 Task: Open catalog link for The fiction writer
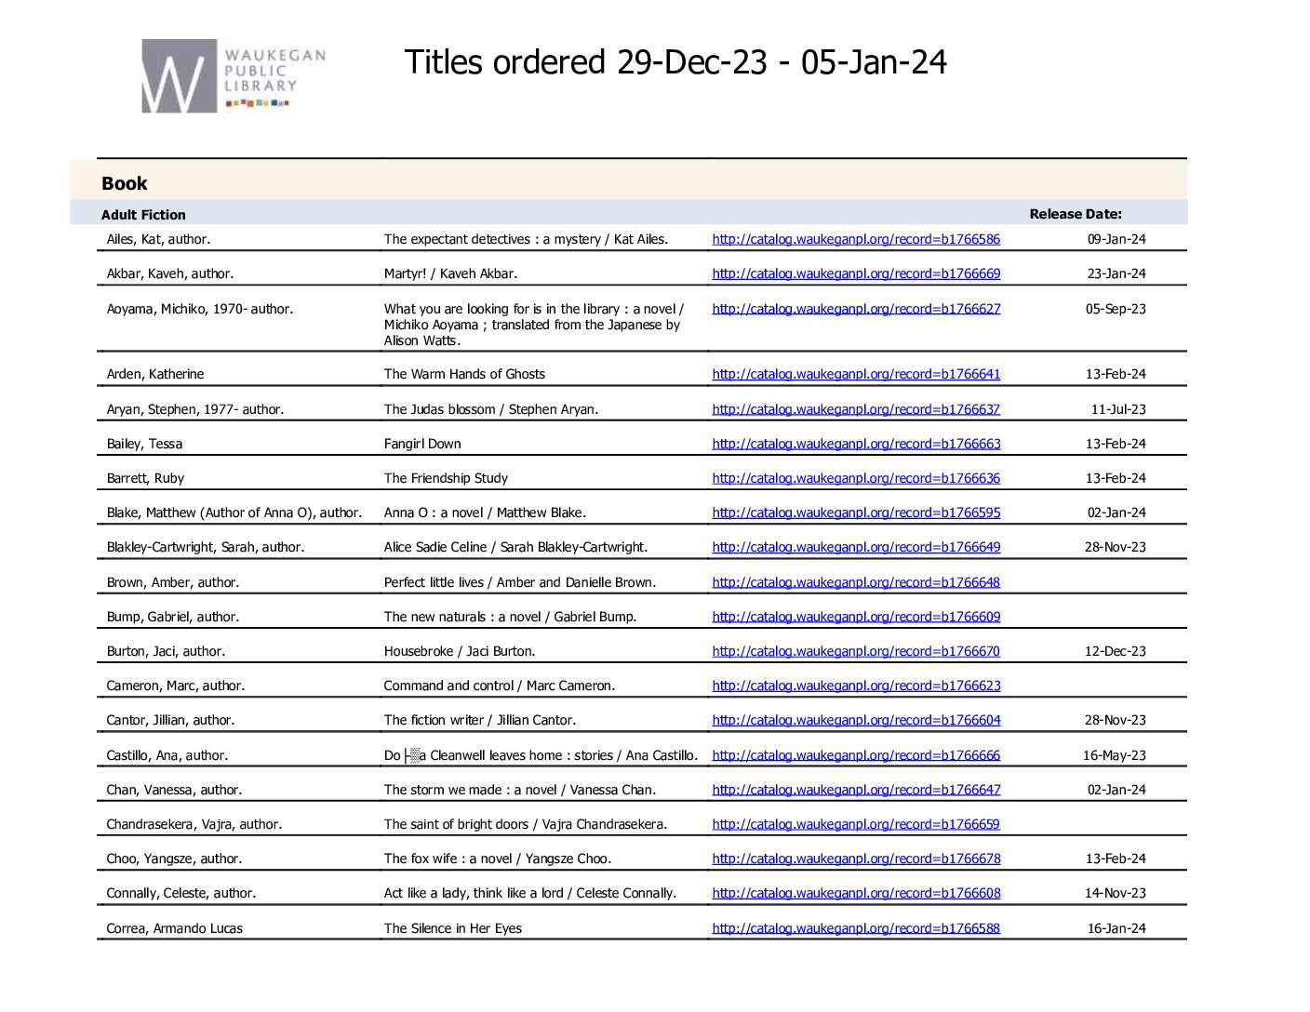tap(856, 720)
